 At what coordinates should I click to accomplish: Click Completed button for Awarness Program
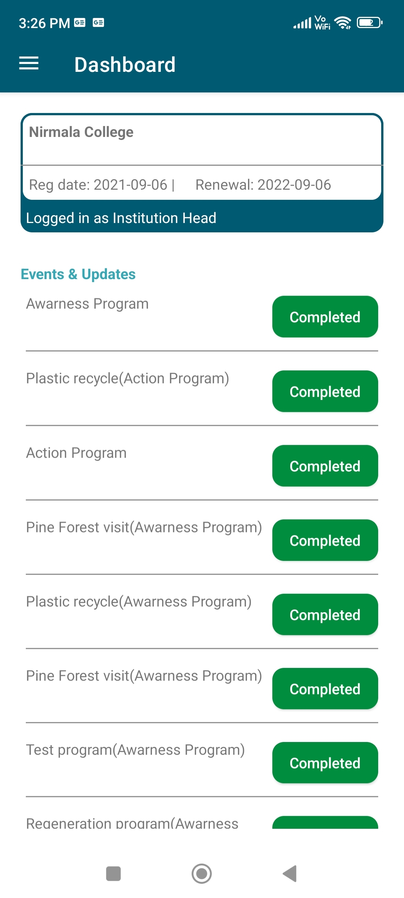325,317
